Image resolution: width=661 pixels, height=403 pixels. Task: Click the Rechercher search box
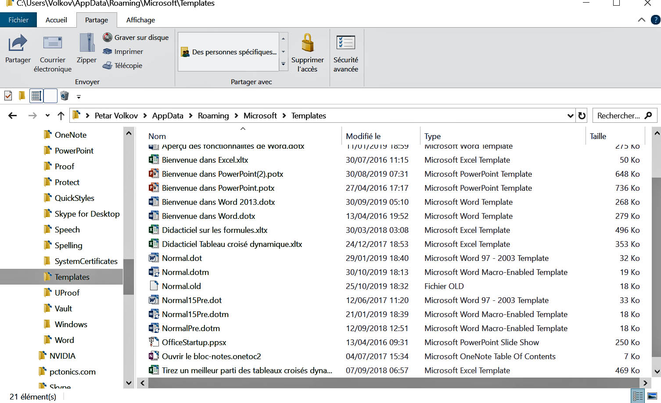pos(625,116)
